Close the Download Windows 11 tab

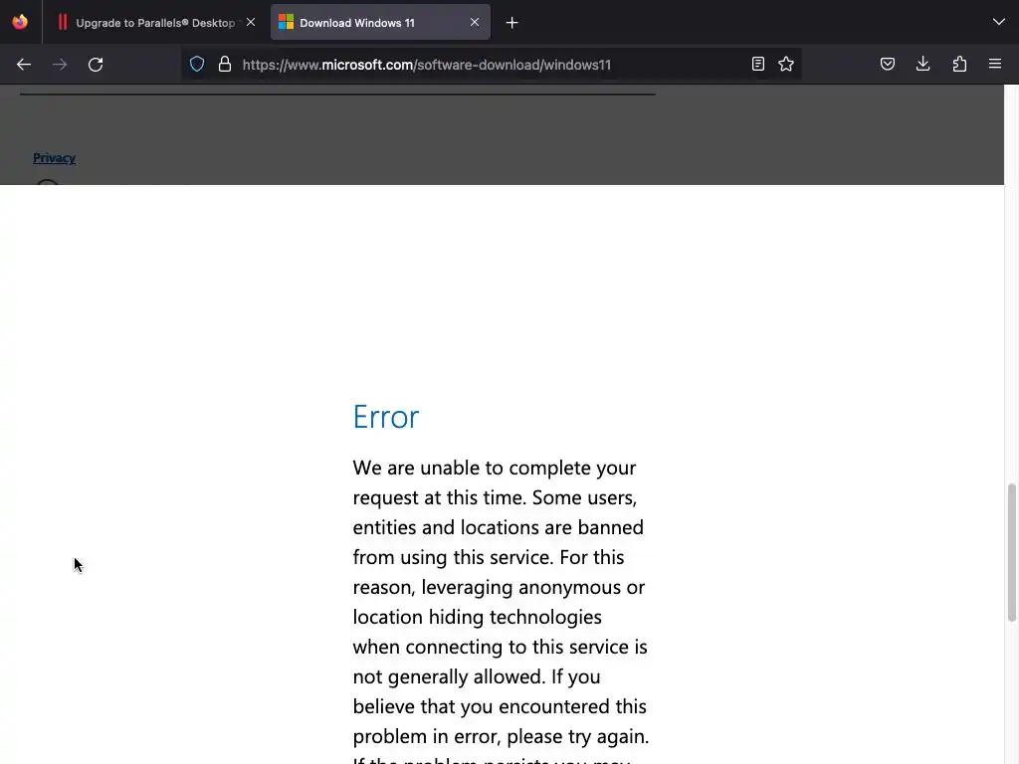475,22
